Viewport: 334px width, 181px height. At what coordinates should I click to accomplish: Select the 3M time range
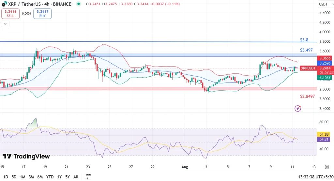(x=31, y=177)
